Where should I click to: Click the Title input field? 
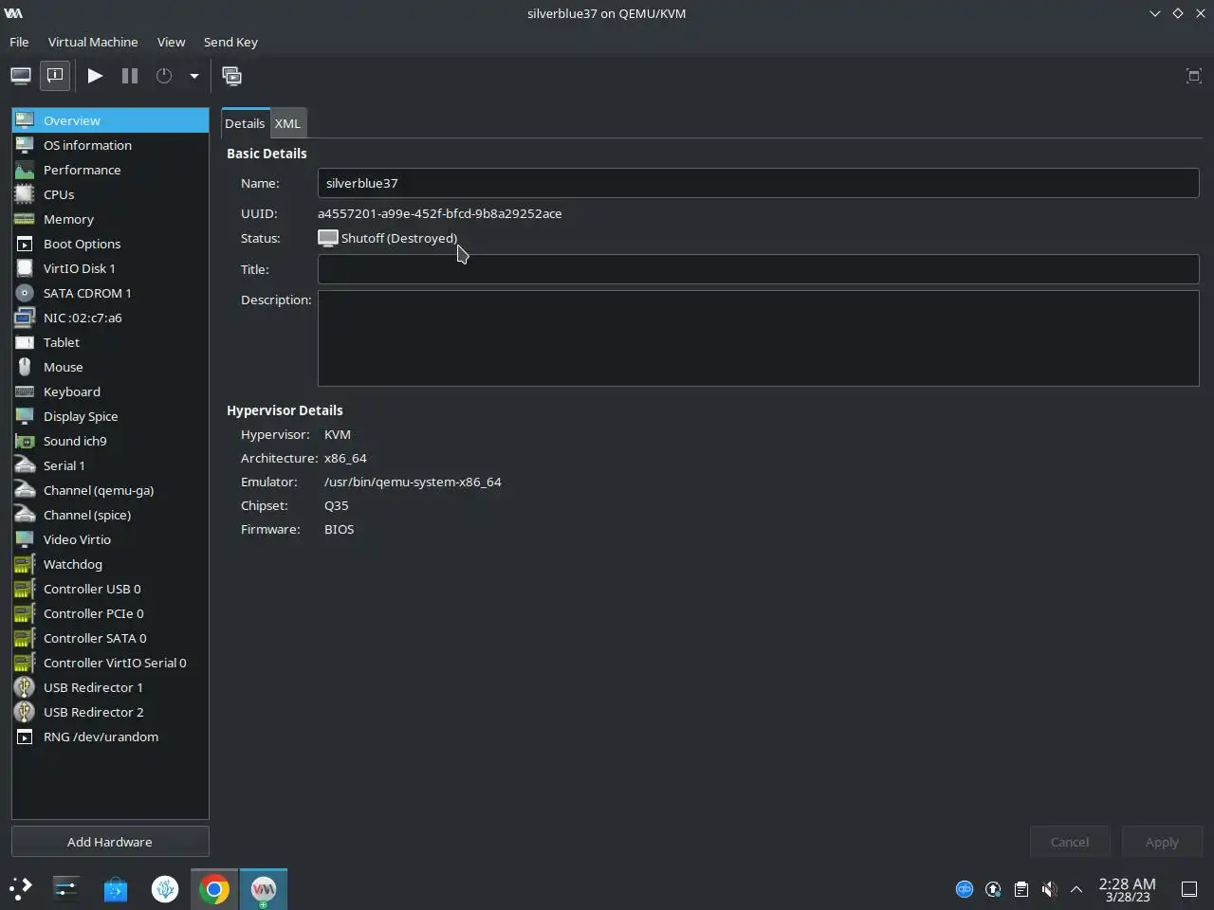(x=758, y=269)
